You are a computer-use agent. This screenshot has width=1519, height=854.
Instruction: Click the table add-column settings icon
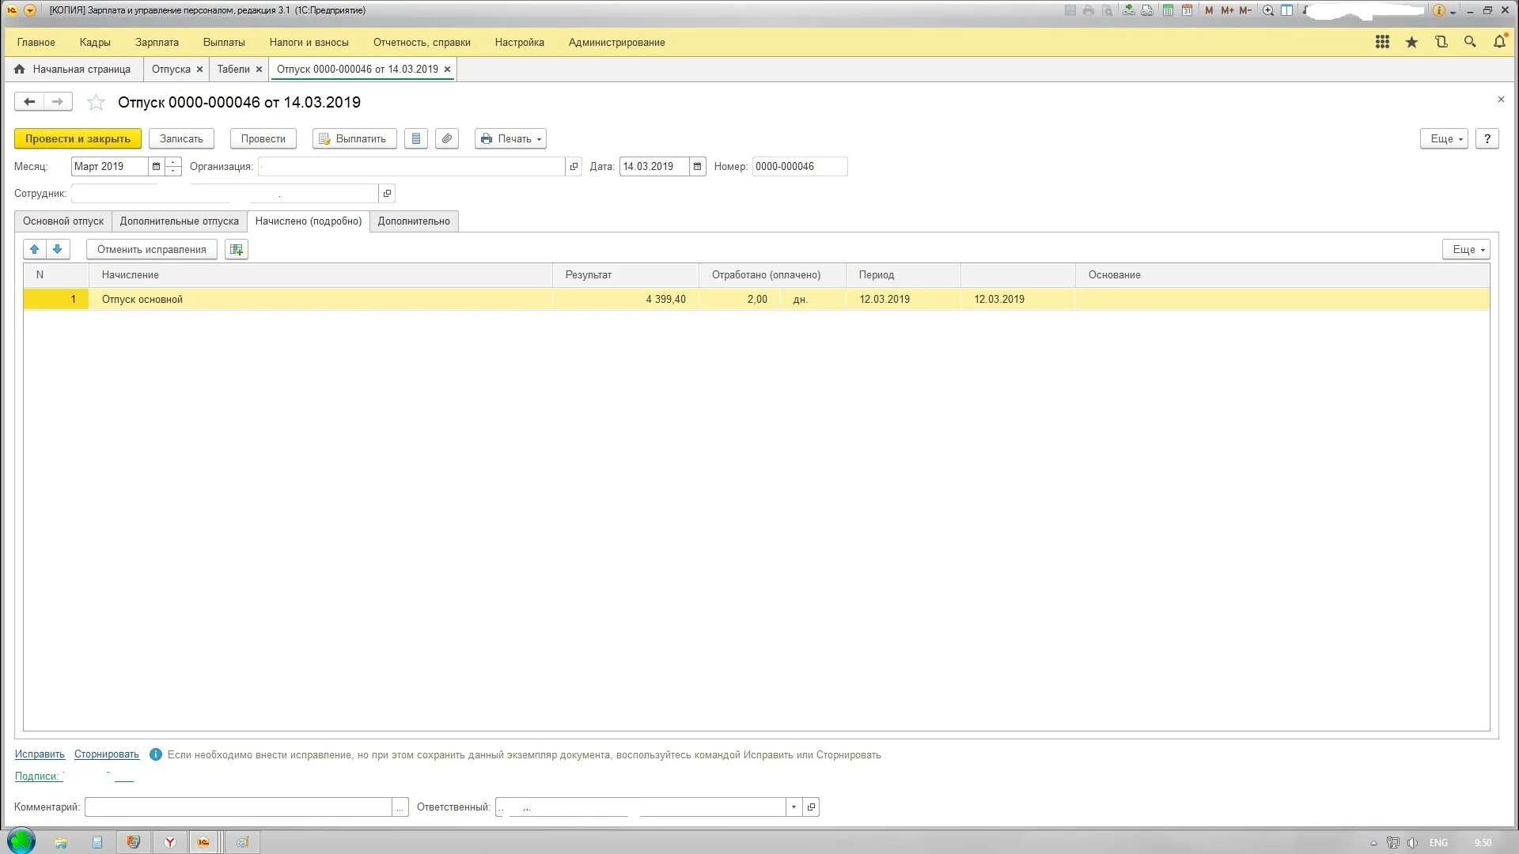click(236, 249)
